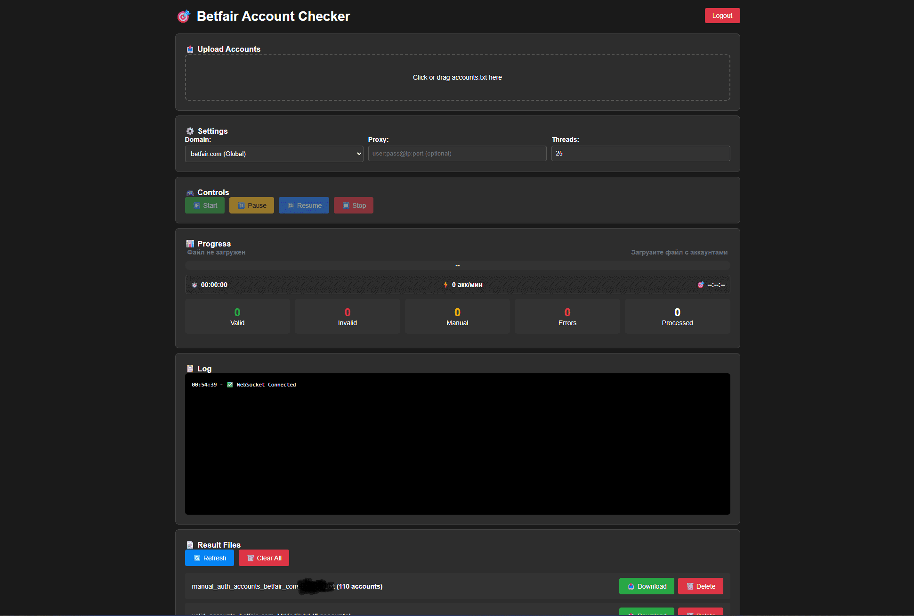The image size is (914, 616).
Task: Click the Settings gear icon
Action: coord(190,131)
